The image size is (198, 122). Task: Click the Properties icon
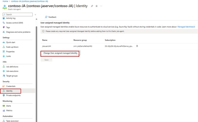pyautogui.click(x=4, y=52)
